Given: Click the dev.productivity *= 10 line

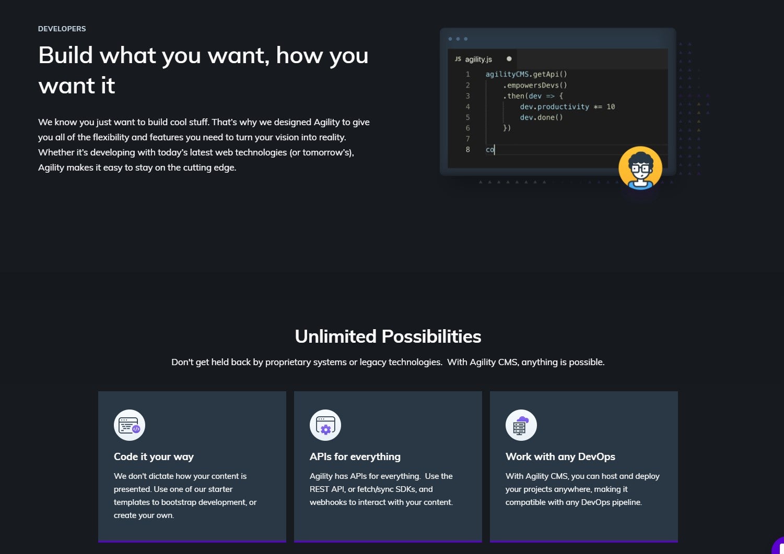Looking at the screenshot, I should [x=567, y=106].
